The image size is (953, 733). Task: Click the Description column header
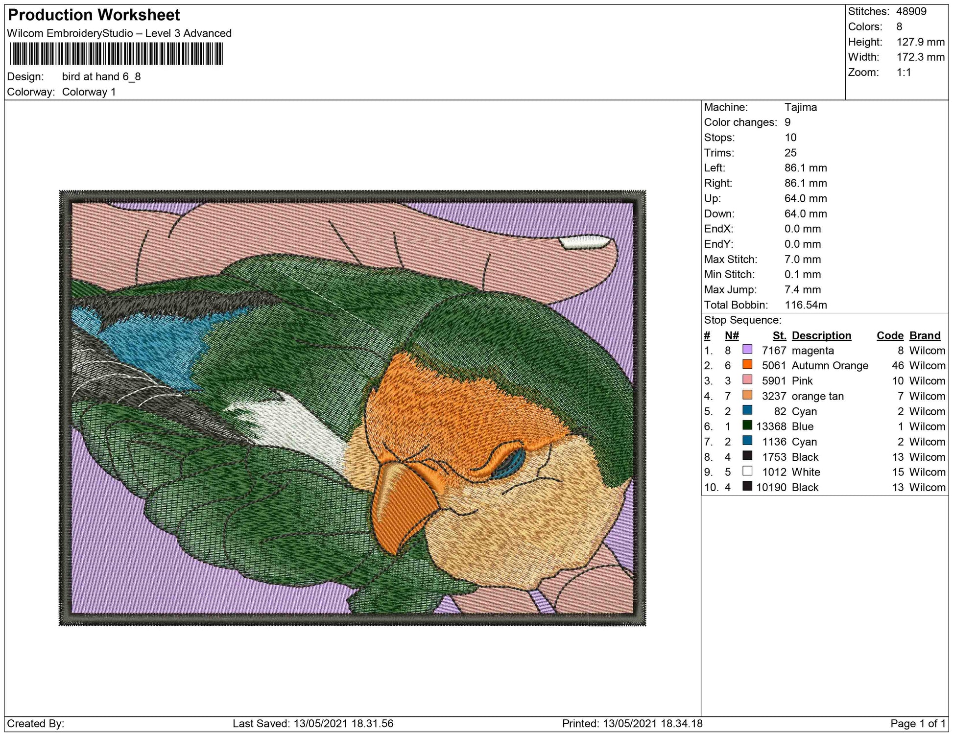821,335
